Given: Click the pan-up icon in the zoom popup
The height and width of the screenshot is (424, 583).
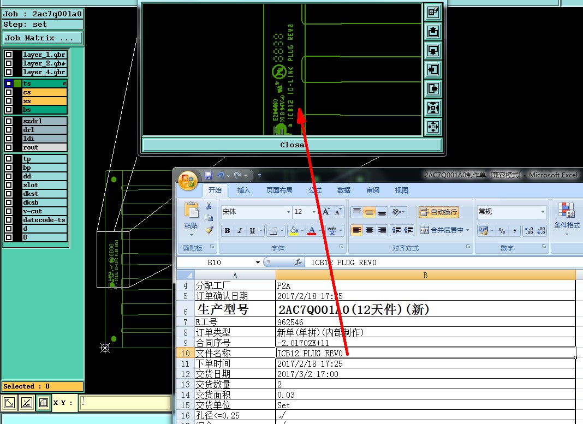Looking at the screenshot, I should [433, 31].
